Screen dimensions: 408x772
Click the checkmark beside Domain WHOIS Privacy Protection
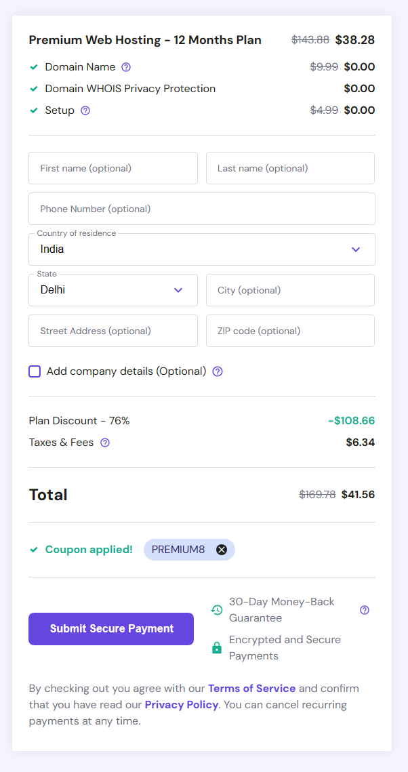click(x=33, y=89)
